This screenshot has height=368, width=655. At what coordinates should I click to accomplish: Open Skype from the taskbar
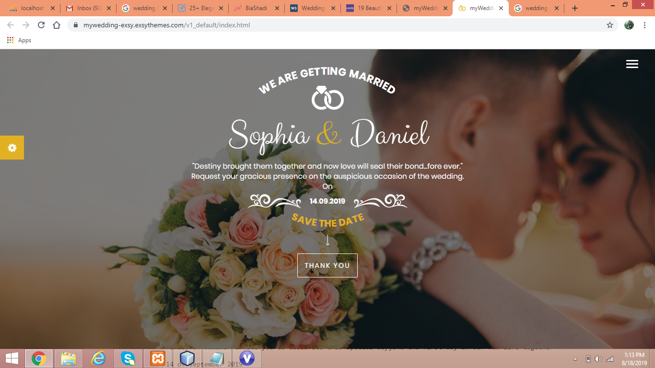128,358
